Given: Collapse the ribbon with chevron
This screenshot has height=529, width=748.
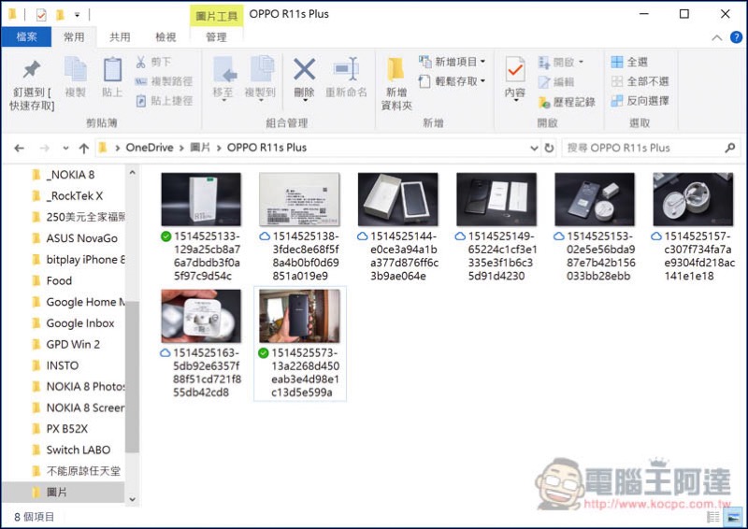Looking at the screenshot, I should point(716,37).
